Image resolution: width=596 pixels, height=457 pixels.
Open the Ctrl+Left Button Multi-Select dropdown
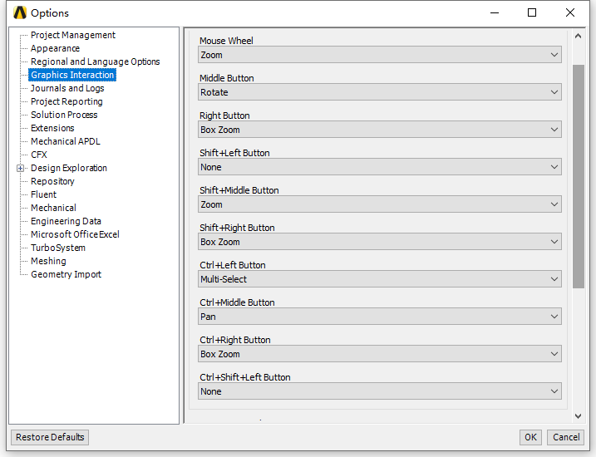click(x=379, y=279)
